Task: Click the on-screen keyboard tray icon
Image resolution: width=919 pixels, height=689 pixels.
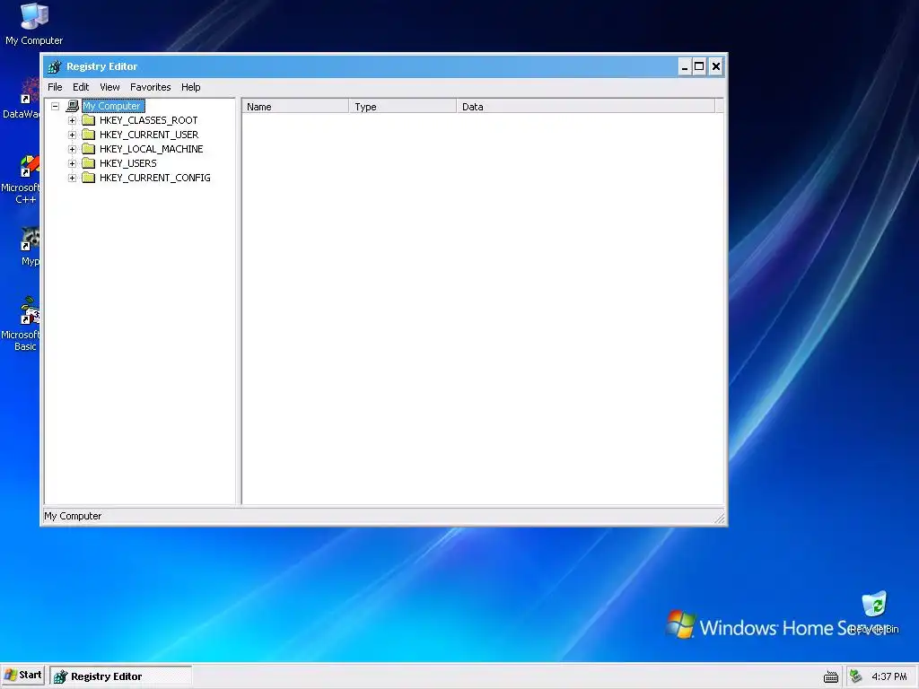Action: 830,676
